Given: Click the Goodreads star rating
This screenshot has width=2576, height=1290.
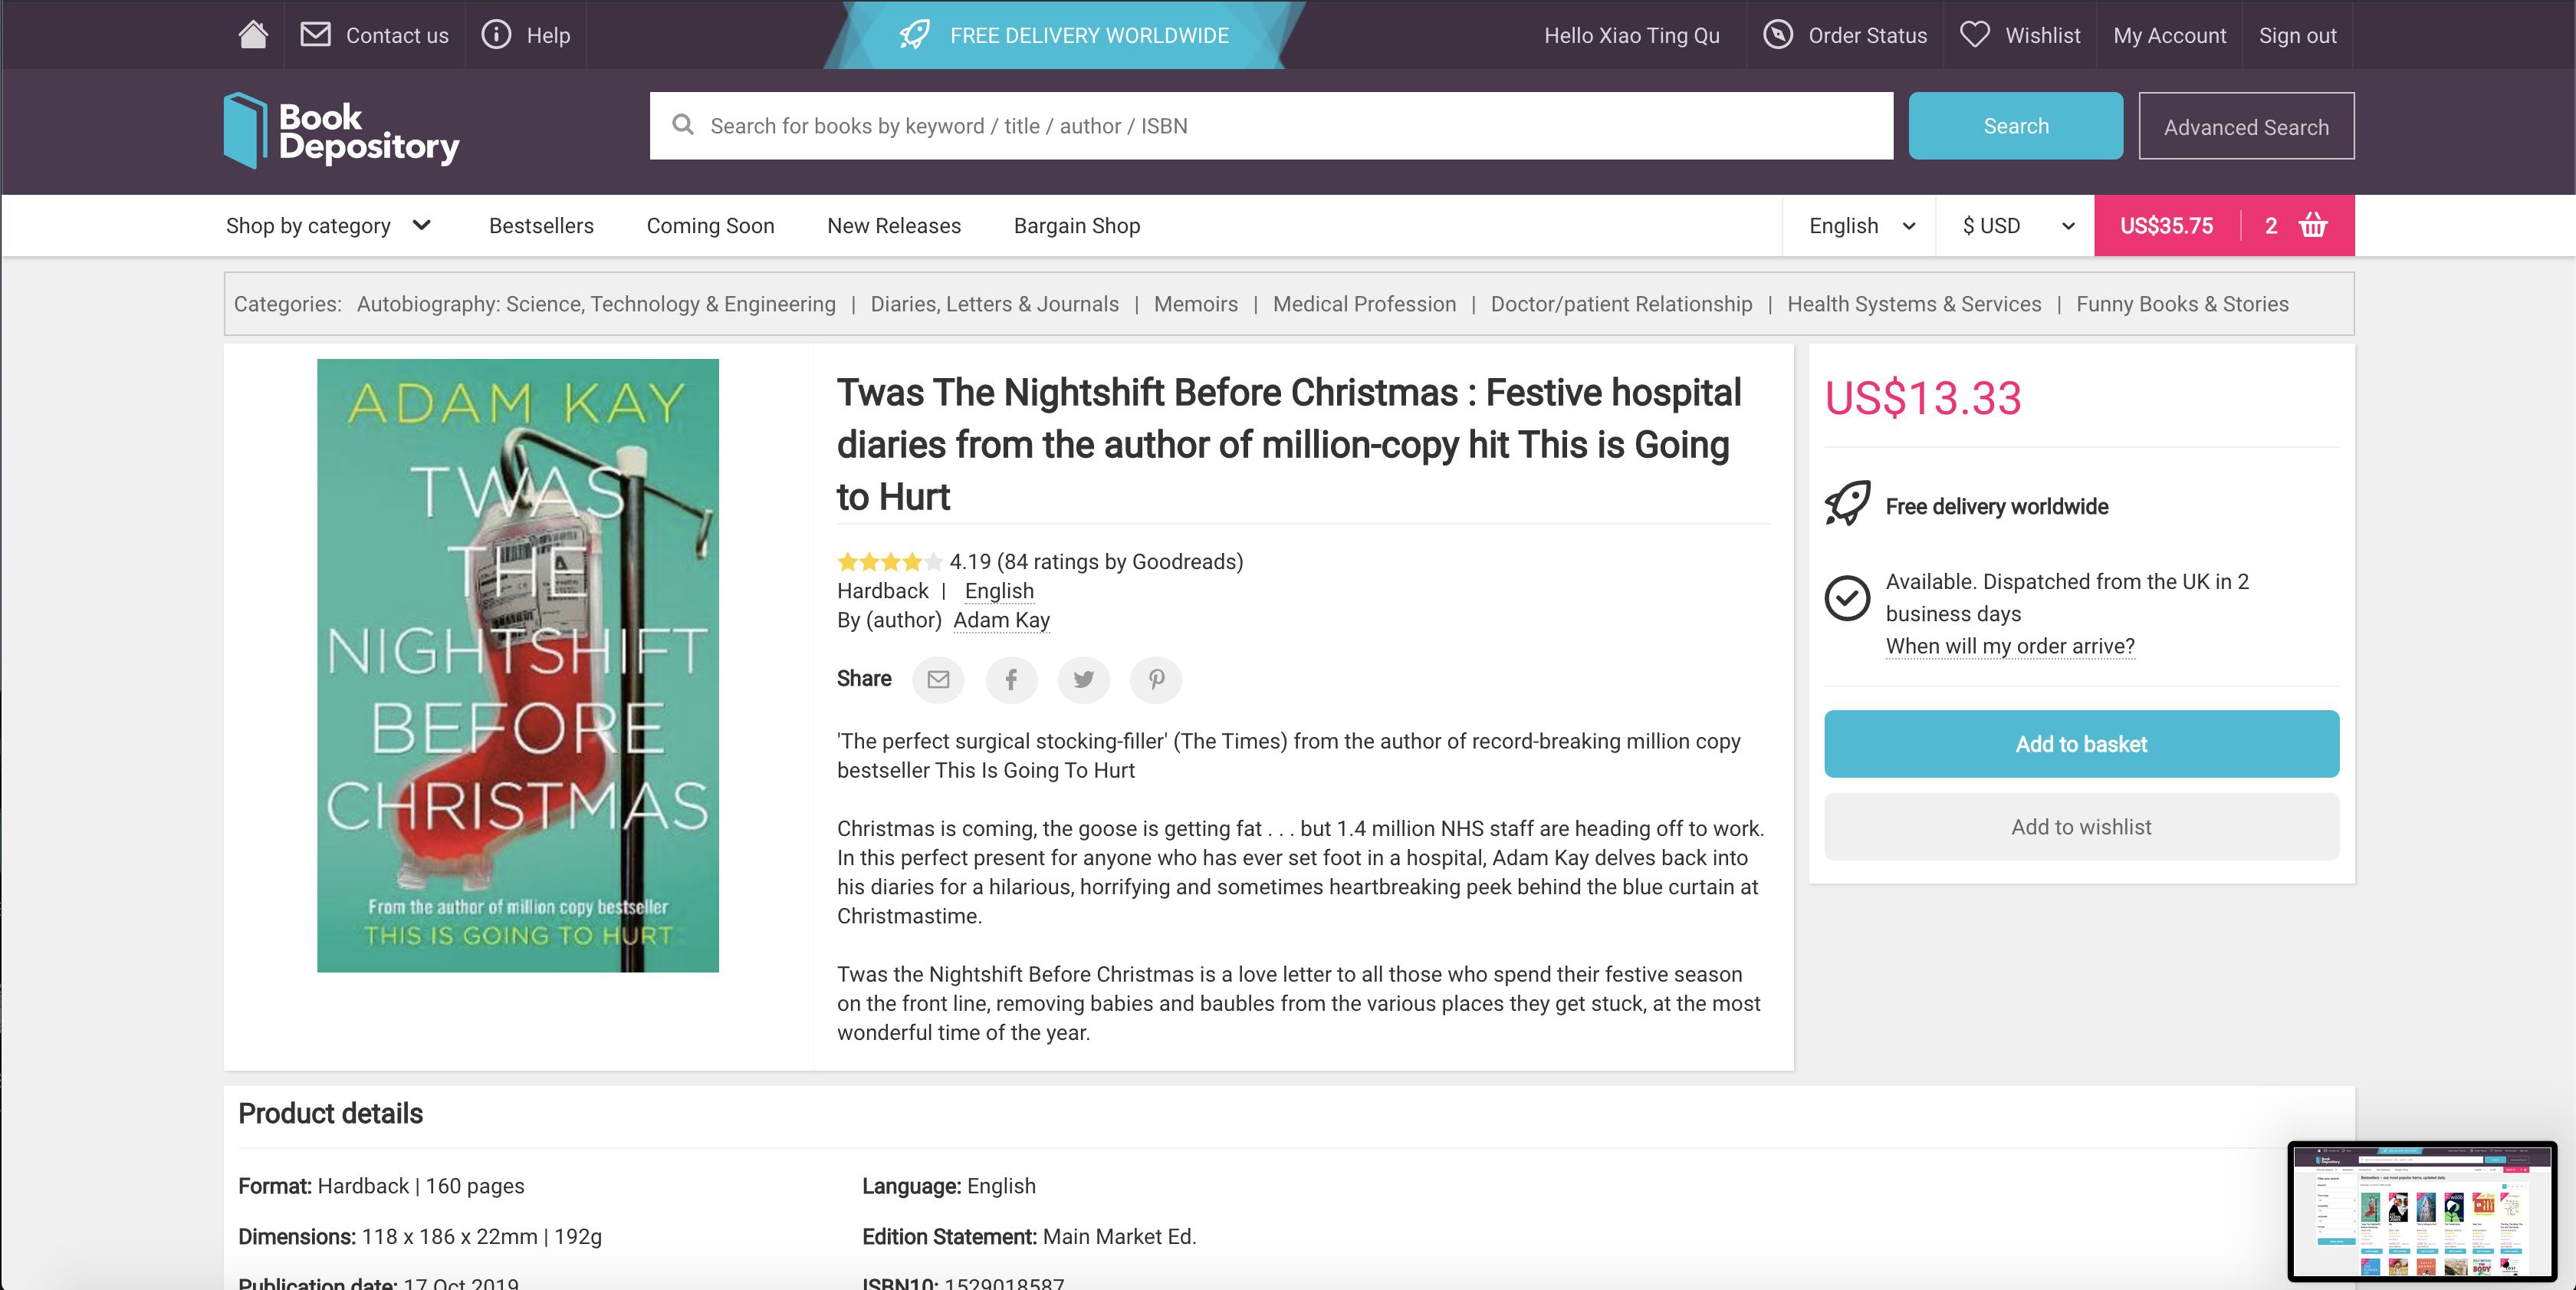Looking at the screenshot, I should coord(889,562).
